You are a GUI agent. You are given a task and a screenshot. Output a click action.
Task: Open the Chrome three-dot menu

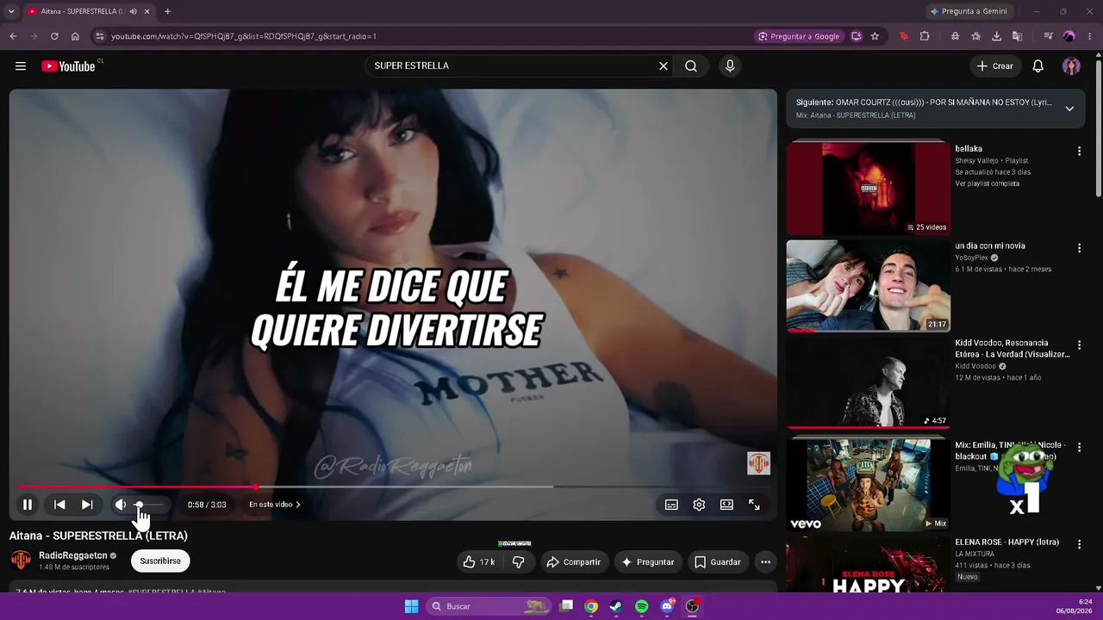[x=1090, y=36]
